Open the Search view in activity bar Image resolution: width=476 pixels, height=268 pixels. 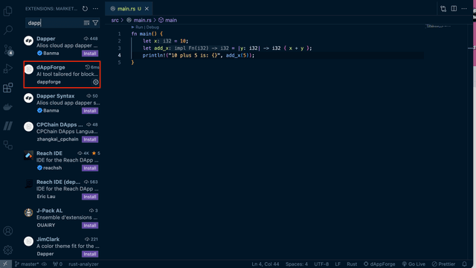(x=8, y=30)
